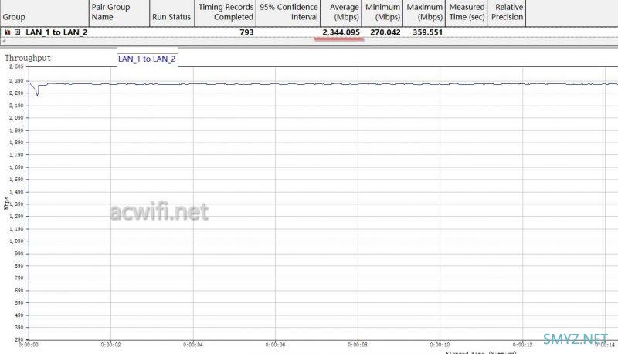The height and width of the screenshot is (354, 618).
Task: Click the maximum value 359.551
Action: (426, 32)
